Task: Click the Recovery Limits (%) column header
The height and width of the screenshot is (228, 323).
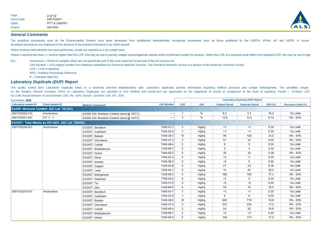Action: 295,104
